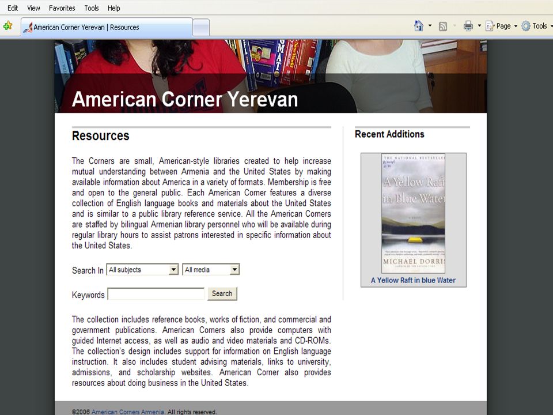Expand the Home button dropdown arrow
Image resolution: width=553 pixels, height=415 pixels.
[x=430, y=26]
